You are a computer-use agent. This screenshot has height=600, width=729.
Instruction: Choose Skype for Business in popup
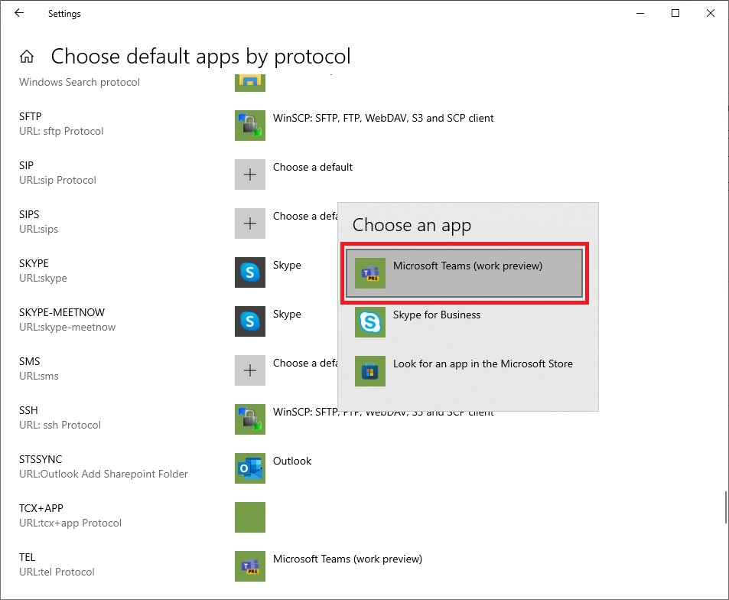tap(464, 322)
